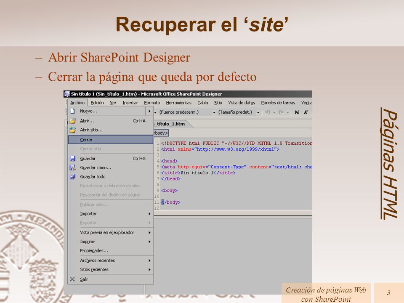404x303 pixels.
Task: Select Abrir sitio... menu entry
Action: tap(111, 130)
